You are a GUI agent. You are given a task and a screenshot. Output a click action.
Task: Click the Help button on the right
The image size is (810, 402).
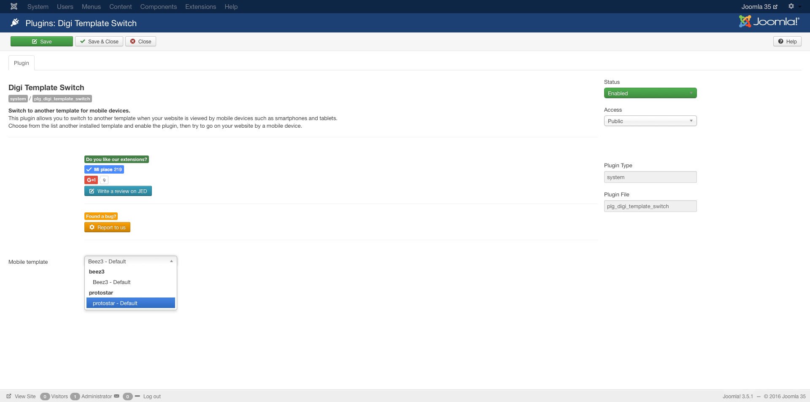787,41
